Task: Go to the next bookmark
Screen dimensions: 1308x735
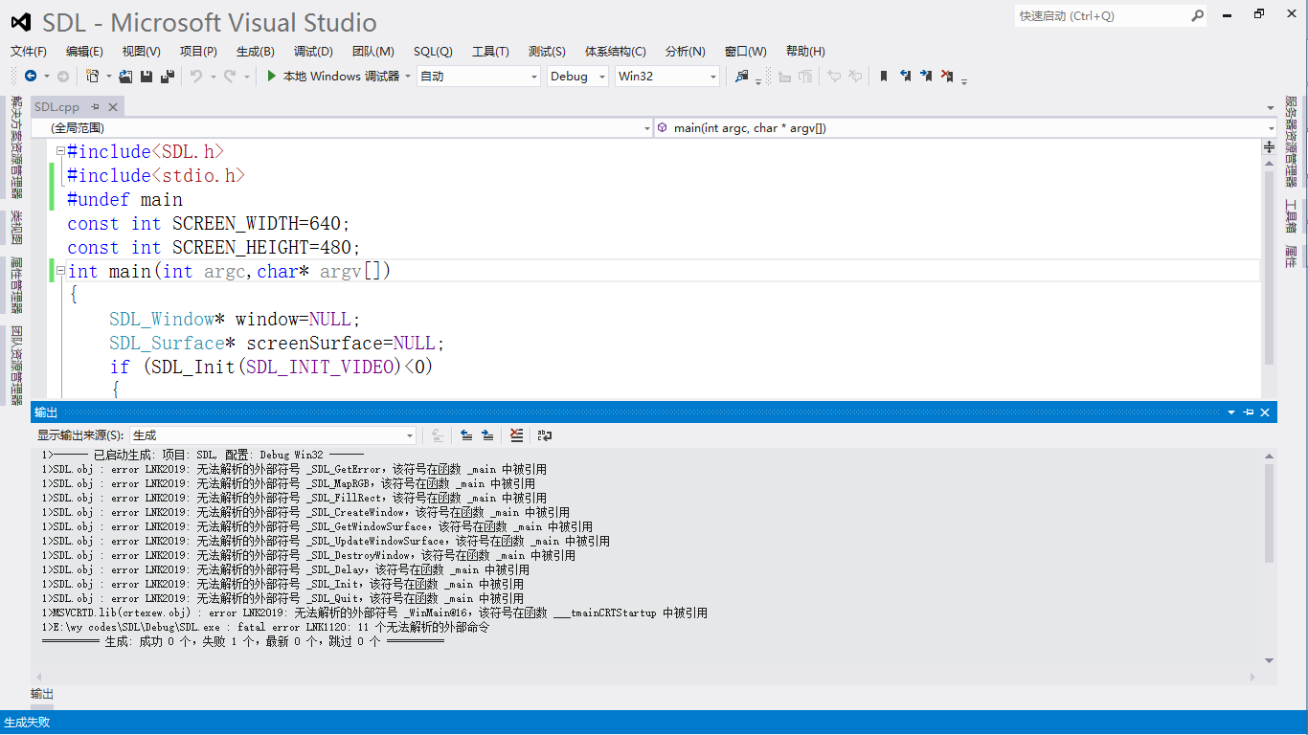Action: 926,76
